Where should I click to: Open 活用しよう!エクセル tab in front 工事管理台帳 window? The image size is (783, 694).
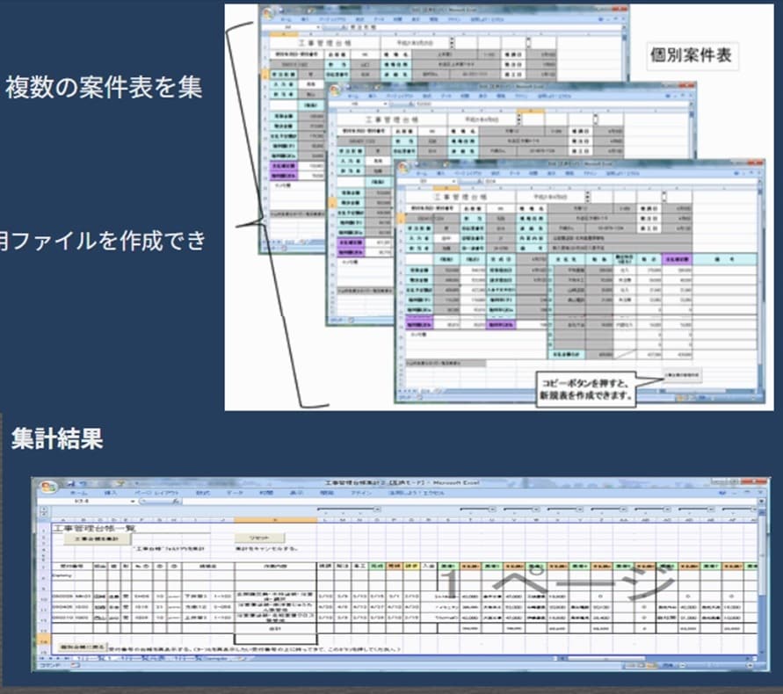click(x=622, y=174)
